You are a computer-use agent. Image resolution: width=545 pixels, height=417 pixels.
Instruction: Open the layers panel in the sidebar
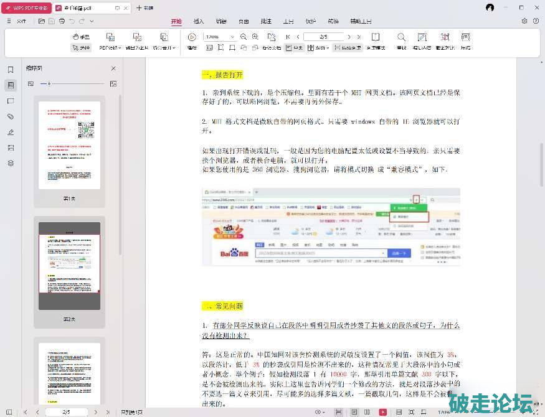(11, 163)
